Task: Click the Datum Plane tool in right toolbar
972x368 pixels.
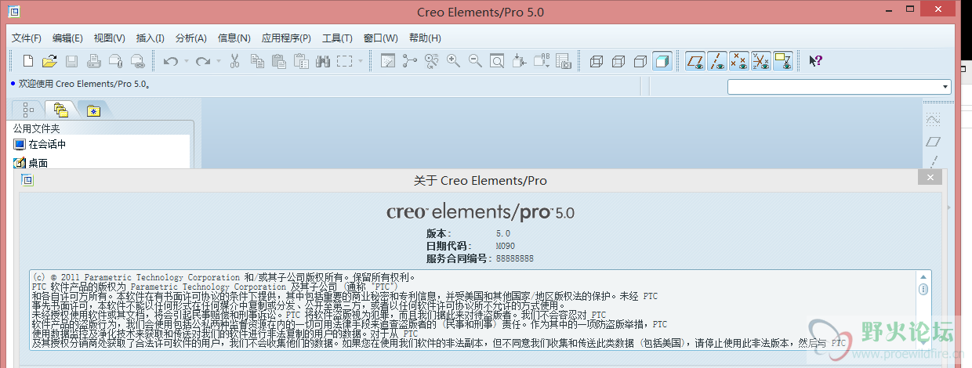Action: (x=933, y=141)
